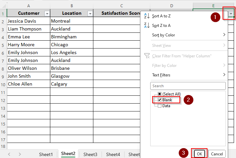Click Clear Filter From "Helper Column"
Viewport: 236px width, 158px height.
pyautogui.click(x=182, y=56)
